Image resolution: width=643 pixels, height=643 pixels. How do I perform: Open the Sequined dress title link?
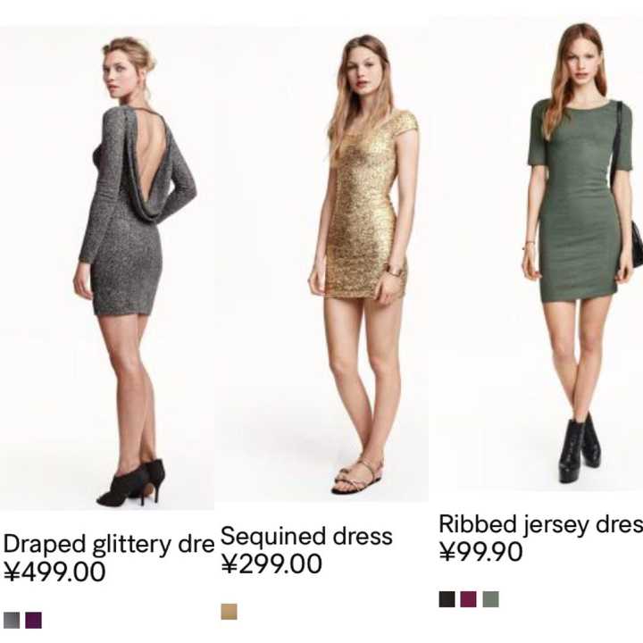[x=306, y=536]
